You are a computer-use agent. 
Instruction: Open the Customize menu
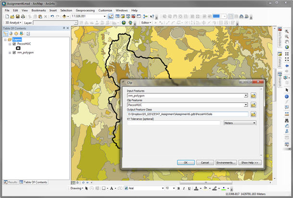[x=105, y=11]
